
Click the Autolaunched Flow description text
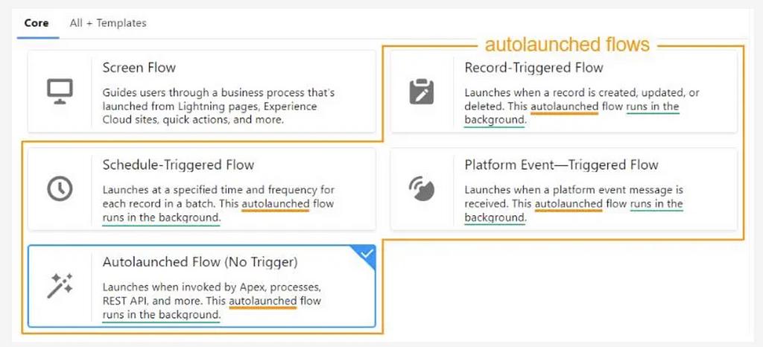(212, 301)
